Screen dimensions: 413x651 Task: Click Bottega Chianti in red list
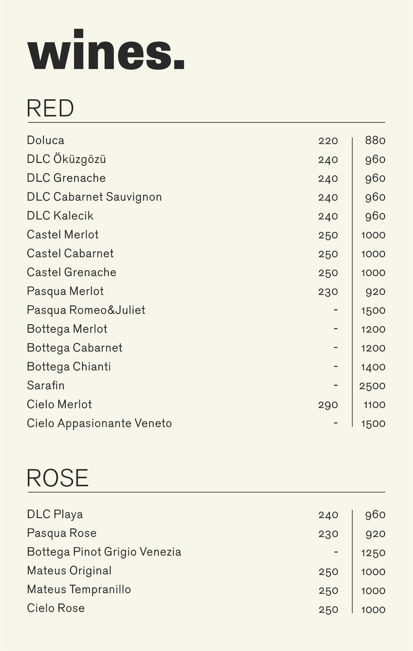point(69,367)
